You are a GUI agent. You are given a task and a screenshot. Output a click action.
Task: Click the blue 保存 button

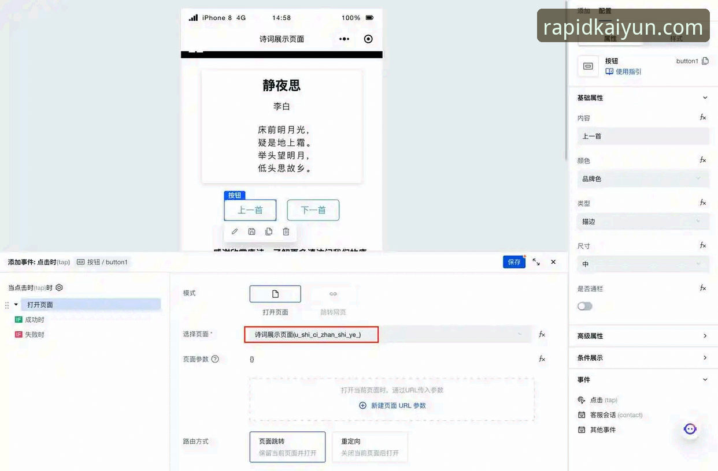point(514,262)
